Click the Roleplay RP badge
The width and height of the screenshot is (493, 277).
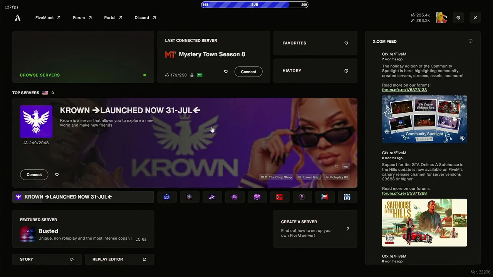337,177
